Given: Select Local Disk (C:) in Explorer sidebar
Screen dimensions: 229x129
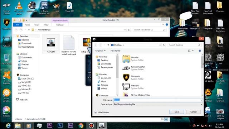Looking at the screenshot, I should (x=26, y=78).
